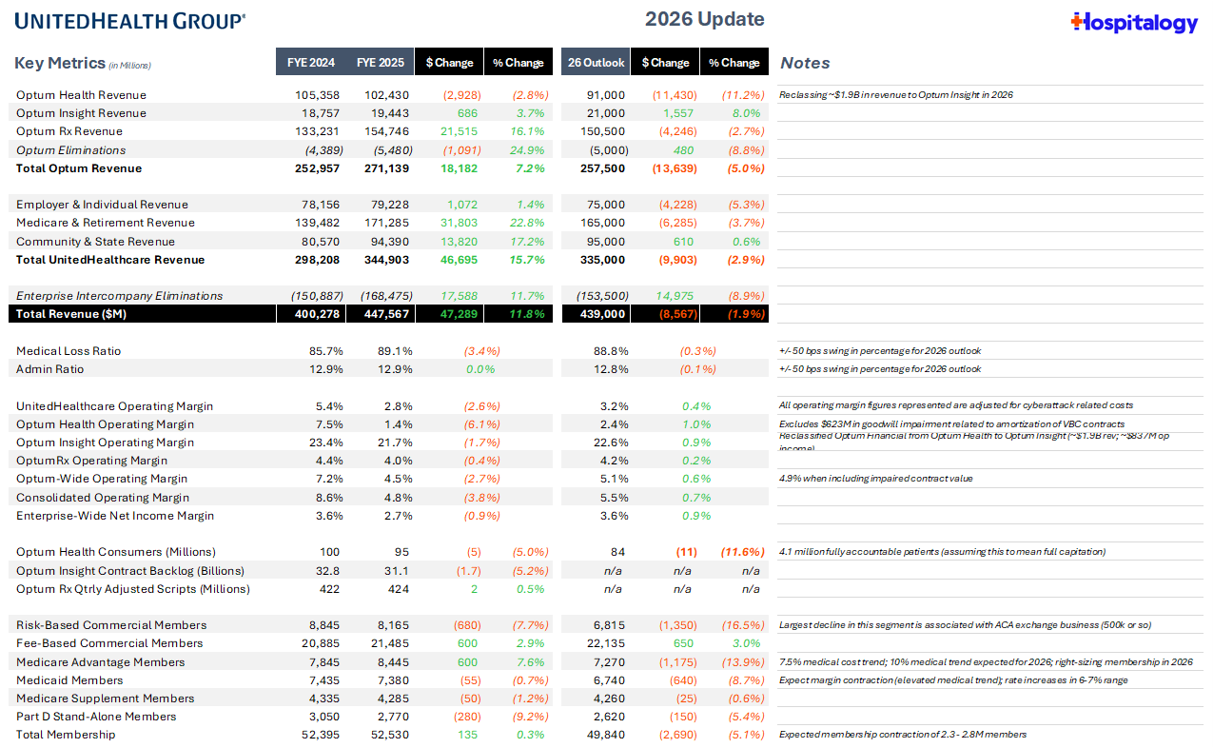Click the expected membership contraction note

click(902, 735)
